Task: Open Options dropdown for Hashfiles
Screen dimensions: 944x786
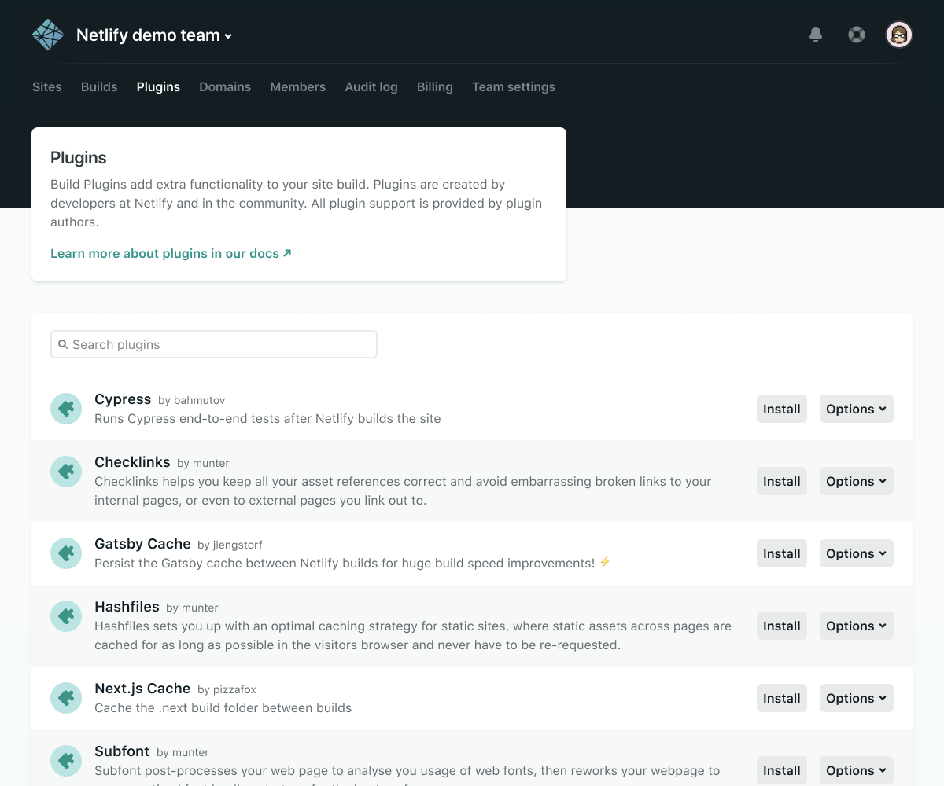Action: [x=857, y=626]
